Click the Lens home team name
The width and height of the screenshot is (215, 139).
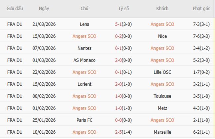pyautogui.click(x=84, y=24)
